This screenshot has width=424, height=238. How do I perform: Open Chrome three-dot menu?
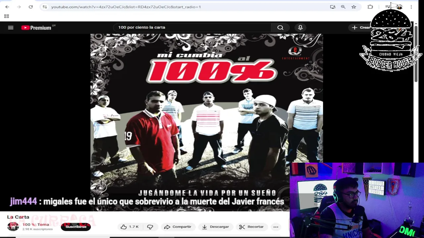[x=411, y=7]
